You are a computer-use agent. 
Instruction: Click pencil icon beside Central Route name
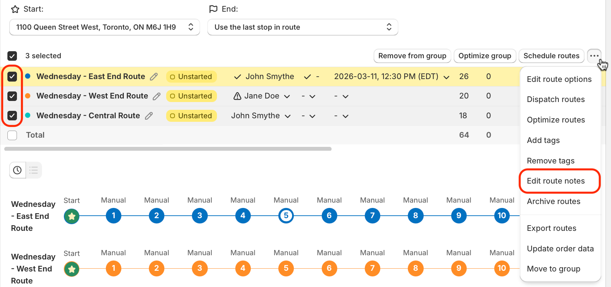point(149,116)
